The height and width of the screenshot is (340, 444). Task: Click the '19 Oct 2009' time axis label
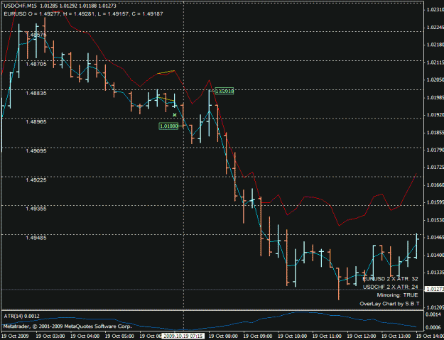coord(15,336)
